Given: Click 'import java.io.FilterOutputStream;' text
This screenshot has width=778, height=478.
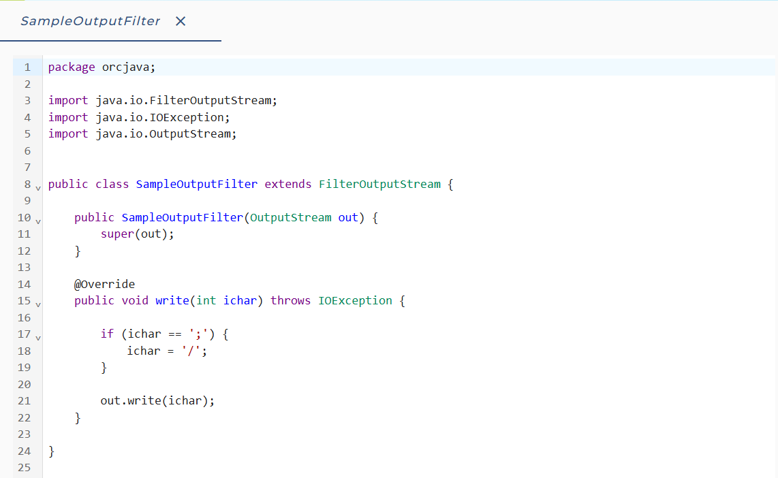Looking at the screenshot, I should pos(163,100).
